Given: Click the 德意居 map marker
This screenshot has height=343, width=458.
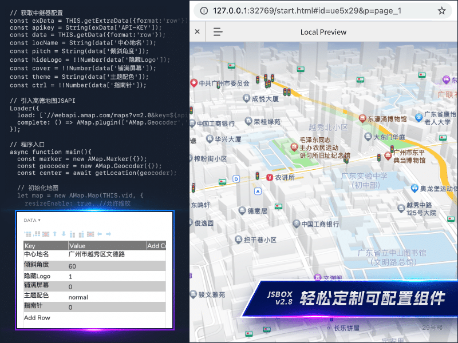Looking at the screenshot, I should (x=242, y=210).
